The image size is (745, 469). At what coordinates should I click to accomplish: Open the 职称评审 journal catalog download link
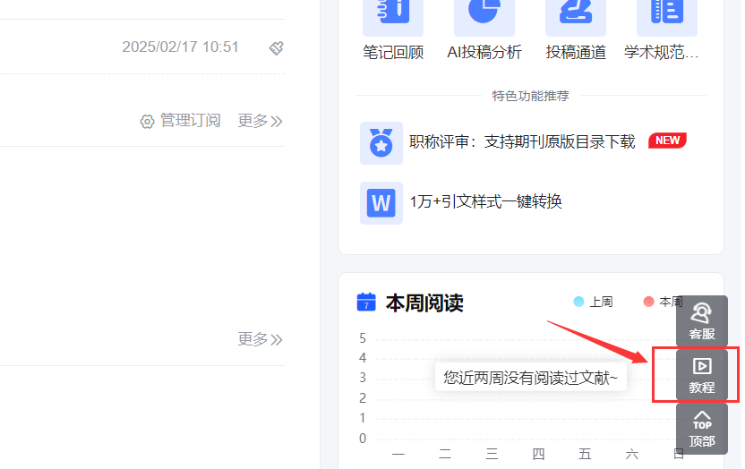pyautogui.click(x=522, y=141)
